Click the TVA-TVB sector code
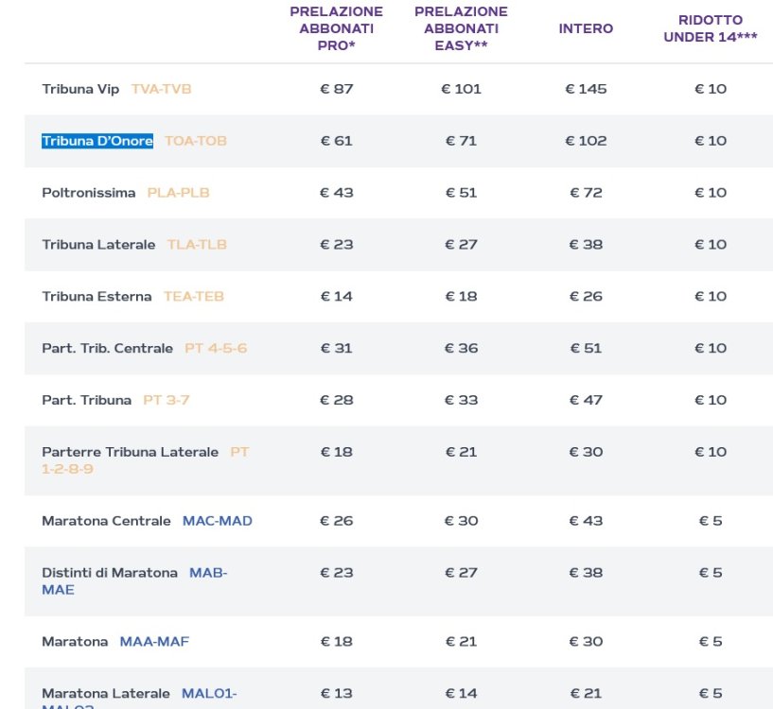Screen dimensions: 773x709 tap(162, 89)
